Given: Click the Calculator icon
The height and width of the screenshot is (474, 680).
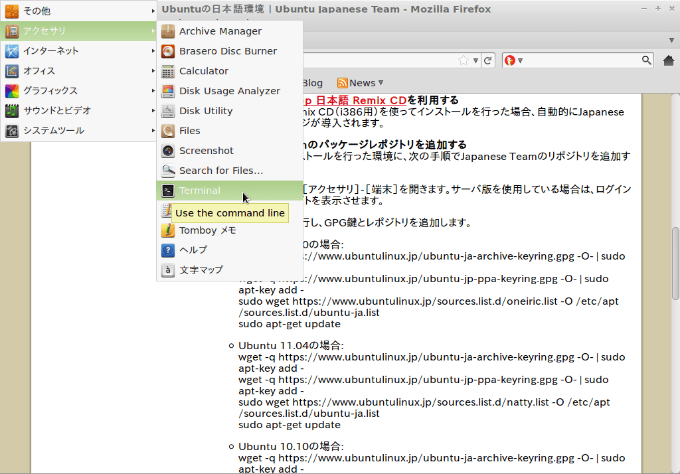Looking at the screenshot, I should 168,71.
